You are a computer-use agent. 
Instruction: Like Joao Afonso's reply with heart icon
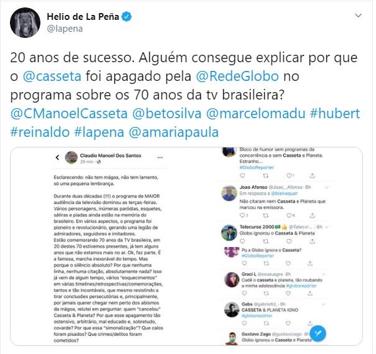click(289, 215)
